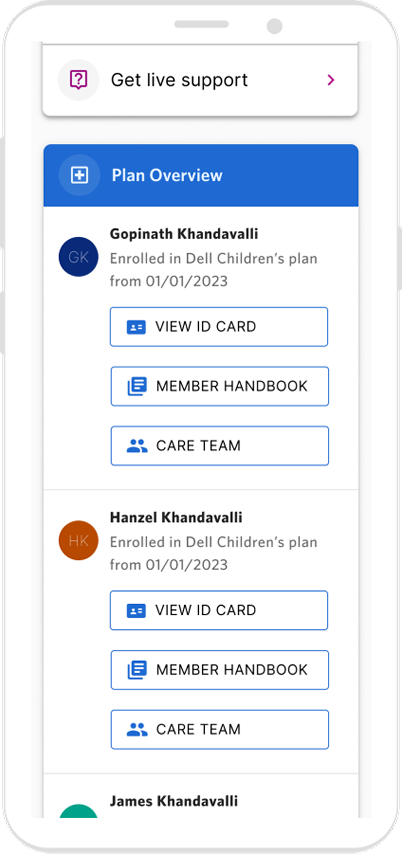Open the Member Handbook for Gopinath
The width and height of the screenshot is (402, 854).
click(219, 386)
